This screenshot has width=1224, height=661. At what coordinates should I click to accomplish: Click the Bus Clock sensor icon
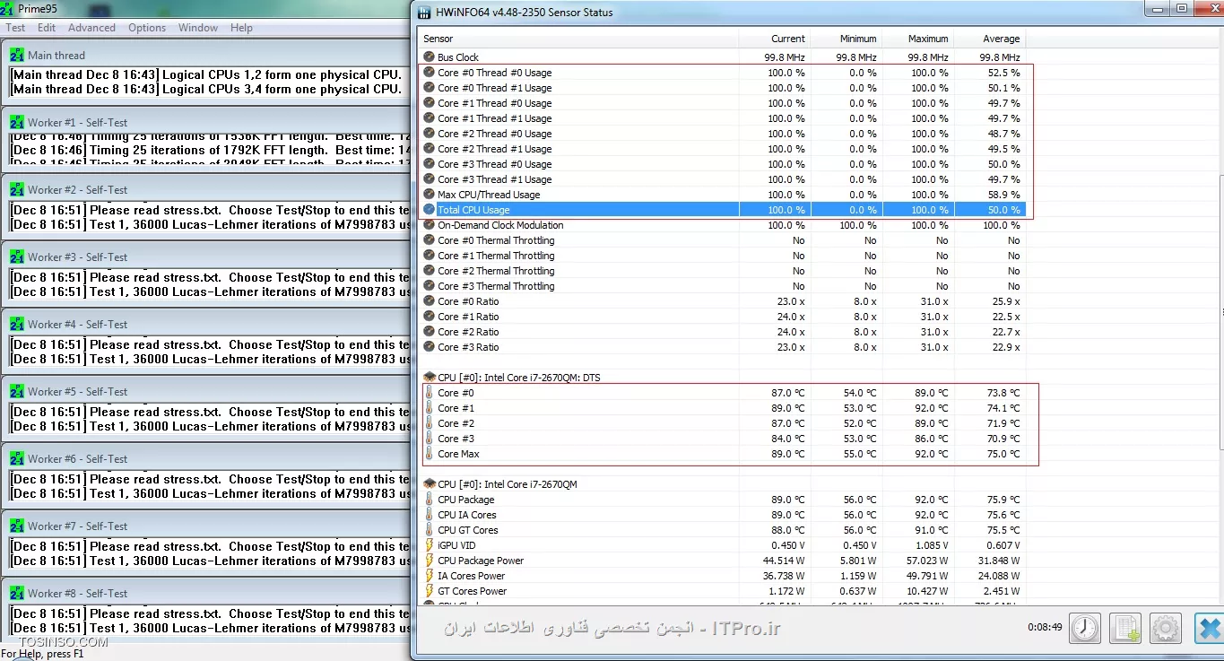pos(429,57)
